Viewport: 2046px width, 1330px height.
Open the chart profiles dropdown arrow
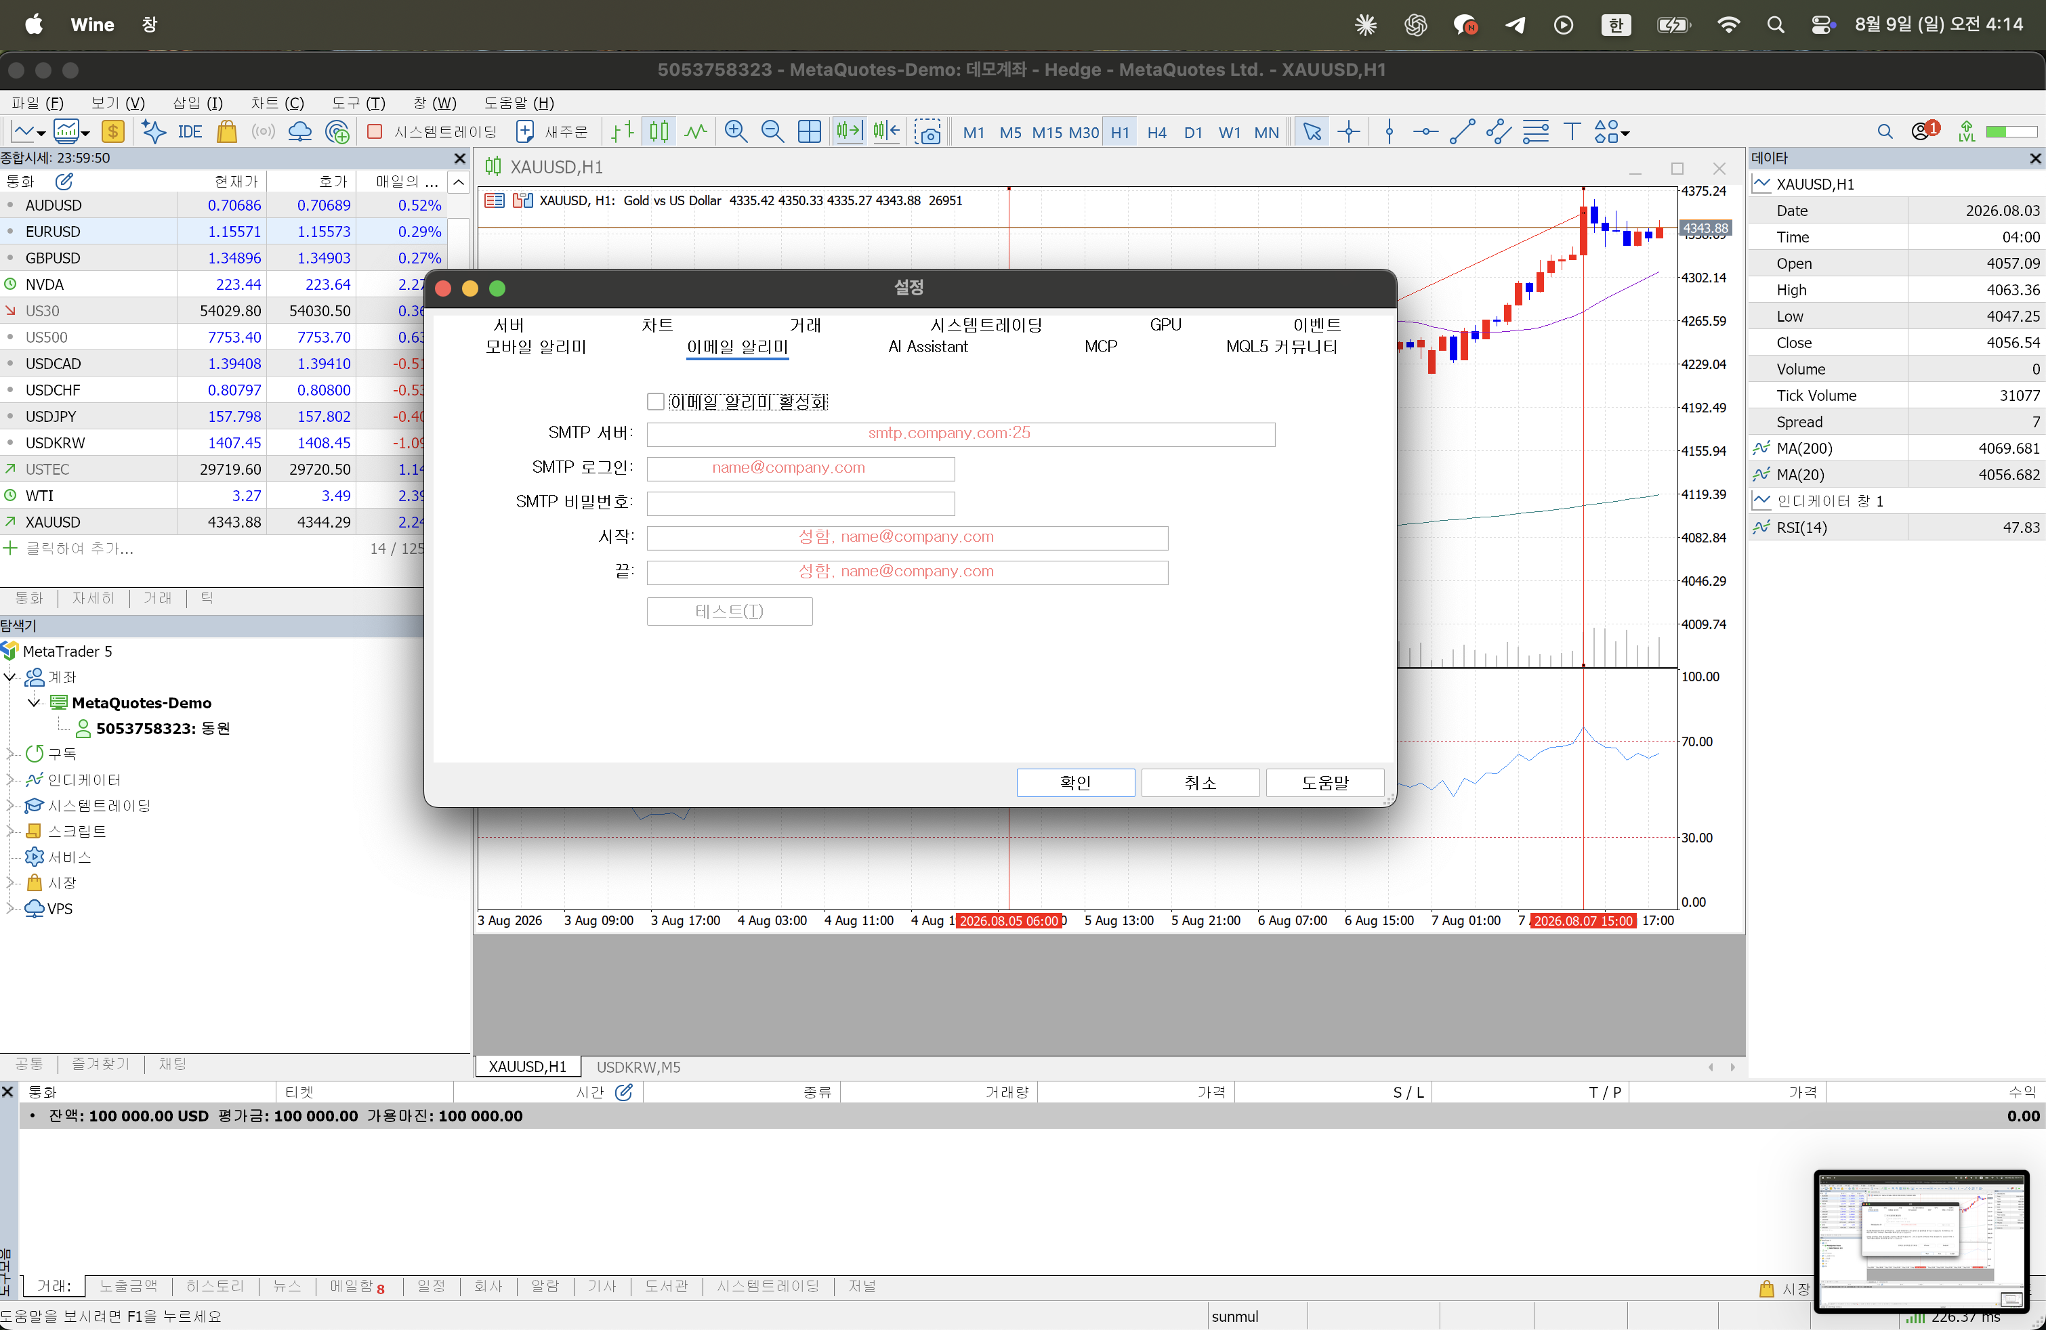85,133
